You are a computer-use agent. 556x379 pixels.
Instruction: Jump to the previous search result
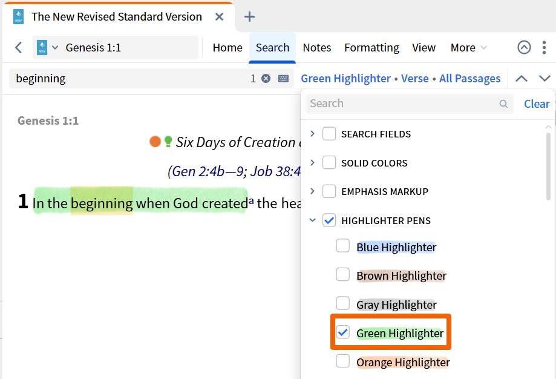[x=521, y=79]
